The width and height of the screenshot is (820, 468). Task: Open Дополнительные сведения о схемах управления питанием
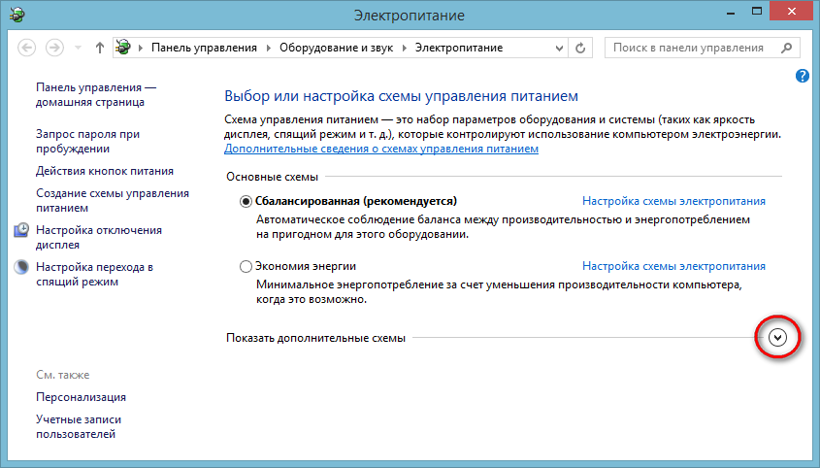pos(381,149)
